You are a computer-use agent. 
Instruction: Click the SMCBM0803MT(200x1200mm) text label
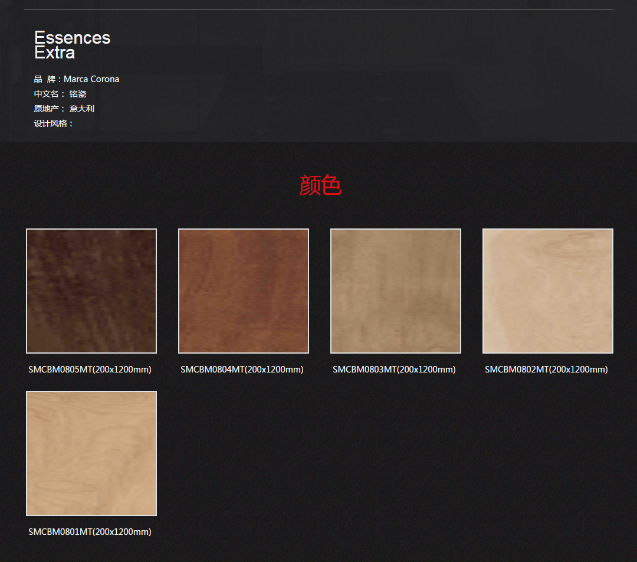394,370
